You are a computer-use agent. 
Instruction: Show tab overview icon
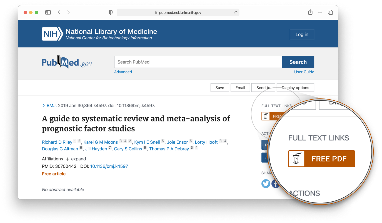pyautogui.click(x=330, y=12)
